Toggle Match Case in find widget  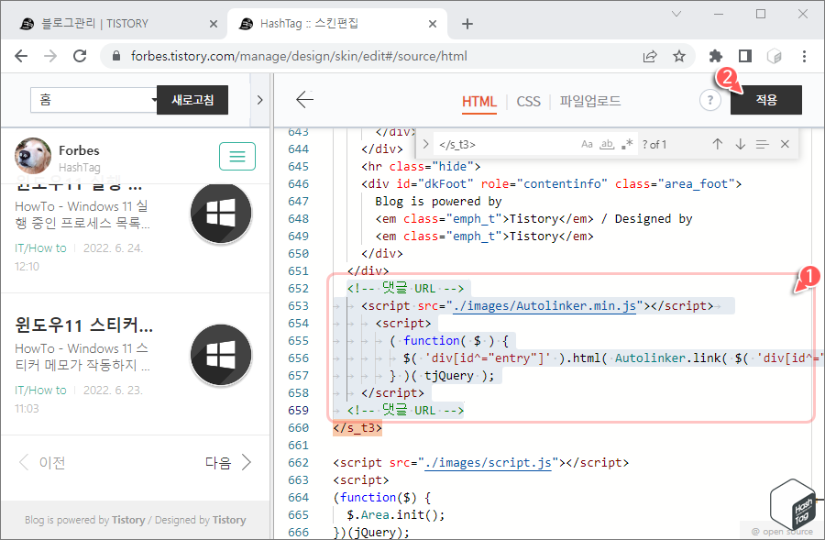click(587, 144)
